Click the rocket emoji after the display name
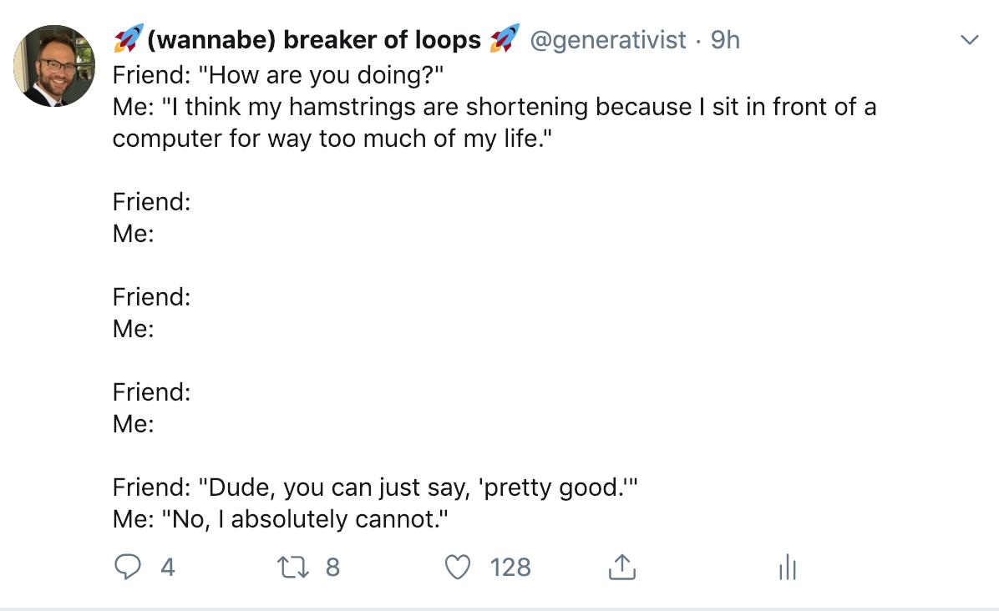This screenshot has height=611, width=999. pyautogui.click(x=505, y=38)
